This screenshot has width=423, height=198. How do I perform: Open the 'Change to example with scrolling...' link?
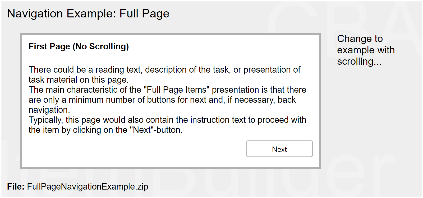coord(365,50)
